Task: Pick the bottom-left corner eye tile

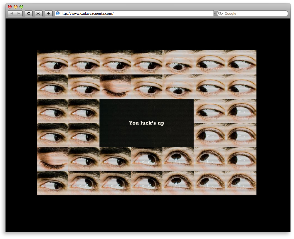Action: tap(52, 183)
